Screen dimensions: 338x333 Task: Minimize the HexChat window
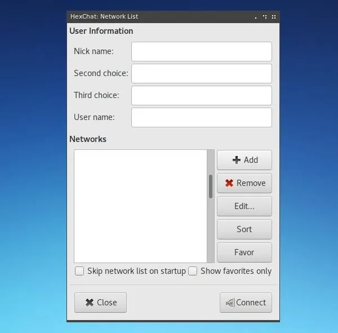coord(256,17)
